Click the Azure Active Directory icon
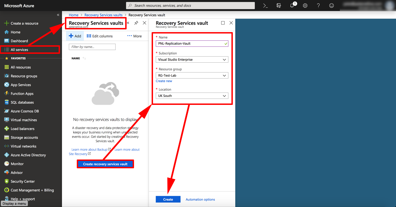396x207 pixels. click(7, 155)
